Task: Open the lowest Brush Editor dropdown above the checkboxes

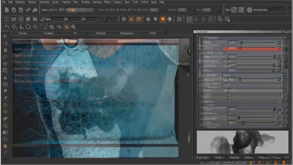Action: pos(255,90)
